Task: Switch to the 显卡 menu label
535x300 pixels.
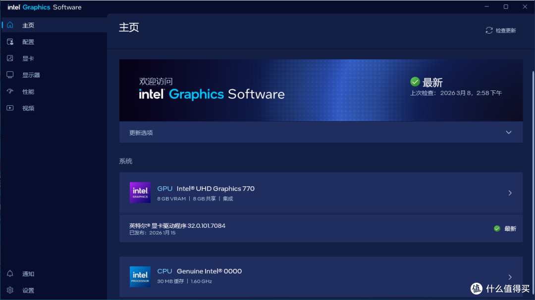Action: pyautogui.click(x=28, y=59)
